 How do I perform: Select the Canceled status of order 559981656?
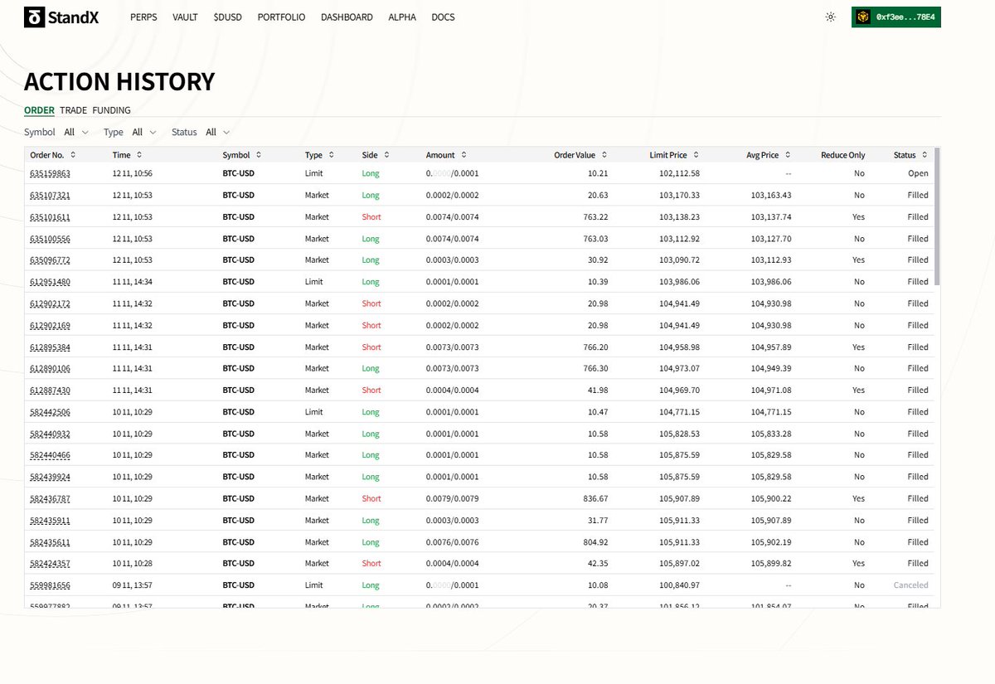(910, 585)
